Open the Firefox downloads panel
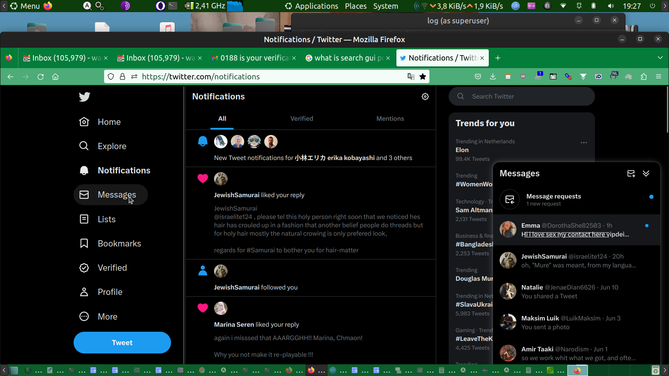Image resolution: width=669 pixels, height=376 pixels. click(493, 76)
